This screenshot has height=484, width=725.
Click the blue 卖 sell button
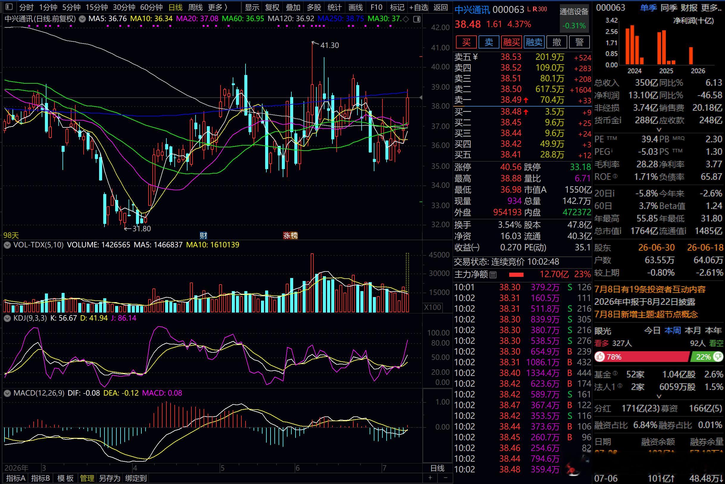coord(489,42)
